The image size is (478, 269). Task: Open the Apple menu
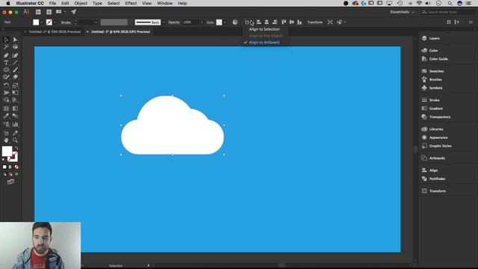pyautogui.click(x=8, y=3)
